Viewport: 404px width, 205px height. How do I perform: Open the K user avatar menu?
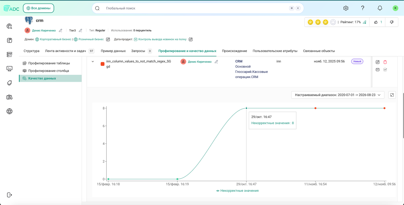point(395,8)
